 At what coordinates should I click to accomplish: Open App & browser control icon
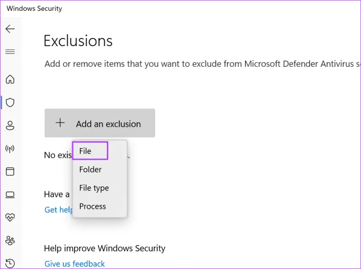coord(10,172)
